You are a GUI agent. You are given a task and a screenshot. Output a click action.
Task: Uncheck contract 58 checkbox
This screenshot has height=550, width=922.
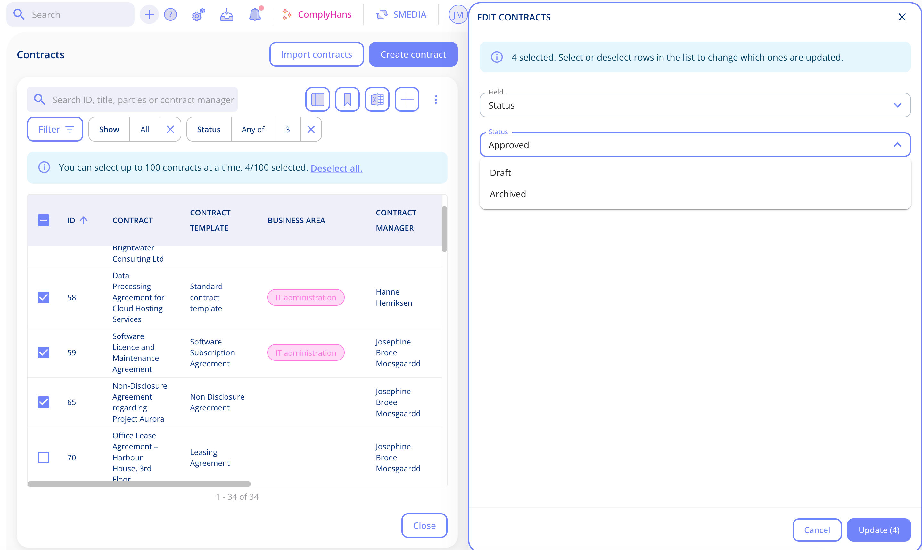[x=43, y=297]
